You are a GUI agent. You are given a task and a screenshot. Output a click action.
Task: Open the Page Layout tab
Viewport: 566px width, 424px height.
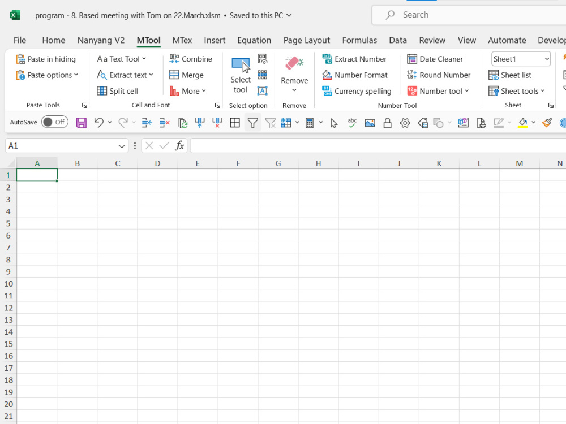(306, 40)
